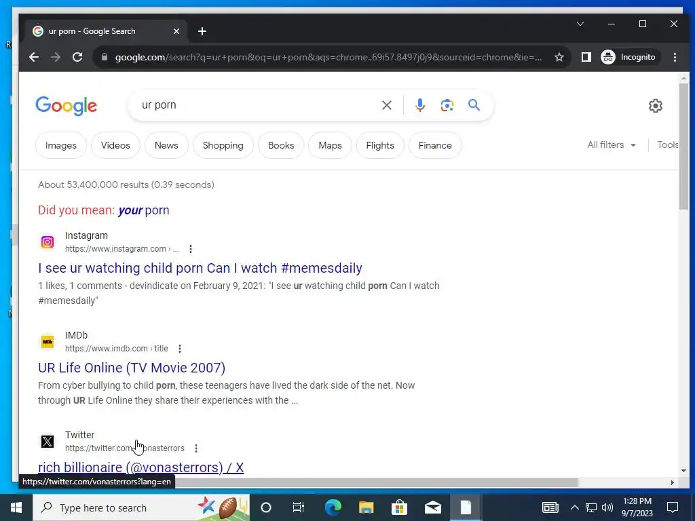Click the address bar URL
This screenshot has width=695, height=521.
pos(328,57)
